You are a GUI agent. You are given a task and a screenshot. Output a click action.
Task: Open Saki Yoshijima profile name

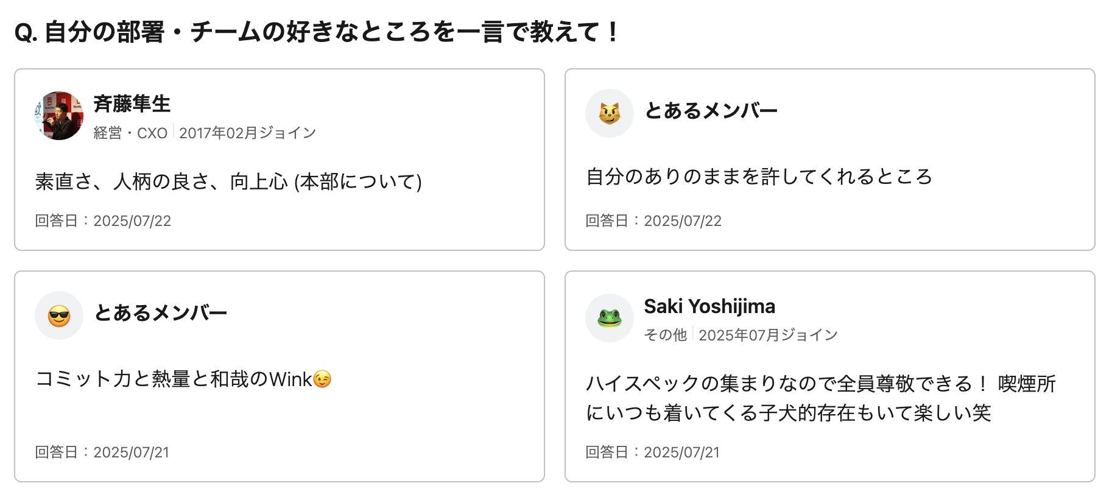click(x=709, y=306)
